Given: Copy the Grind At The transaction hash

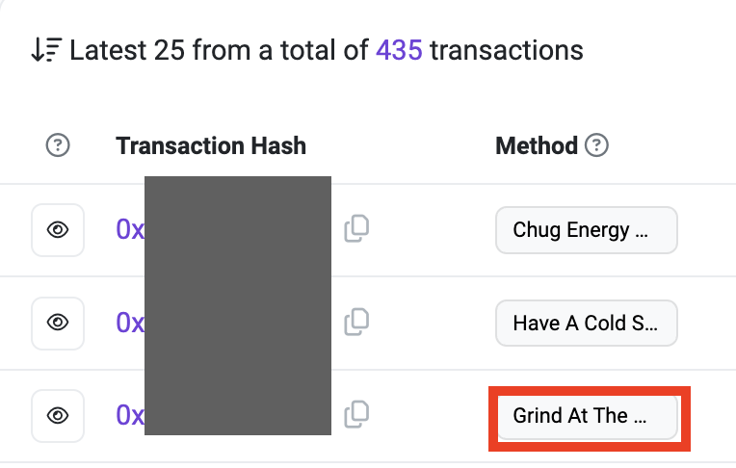Looking at the screenshot, I should [356, 414].
